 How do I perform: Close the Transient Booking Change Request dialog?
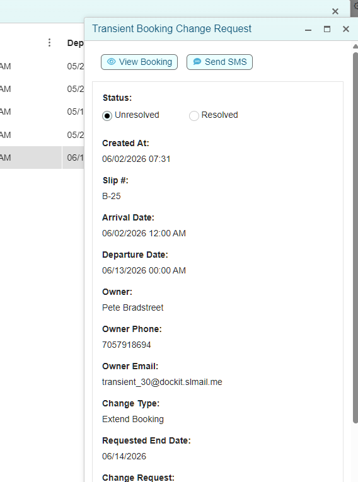[346, 29]
